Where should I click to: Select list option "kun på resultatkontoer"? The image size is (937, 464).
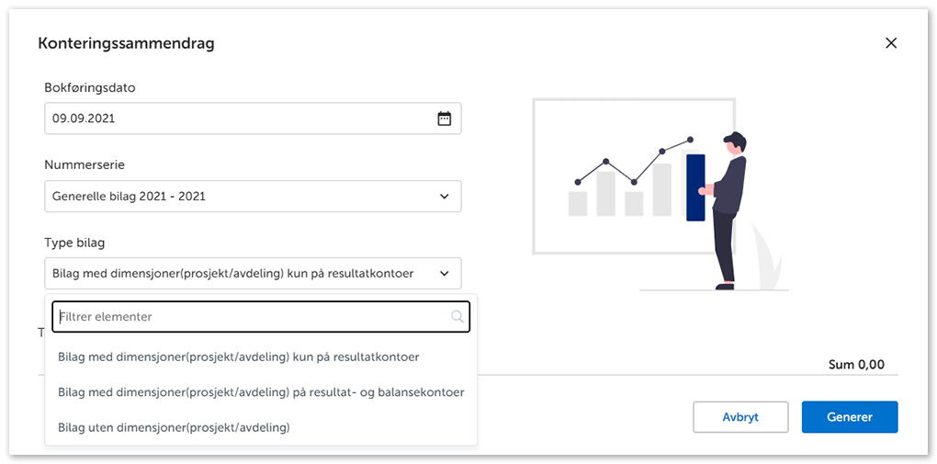point(239,356)
